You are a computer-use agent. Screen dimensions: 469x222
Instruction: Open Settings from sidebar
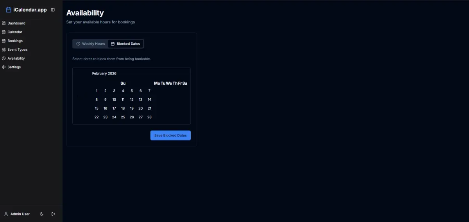pyautogui.click(x=14, y=67)
